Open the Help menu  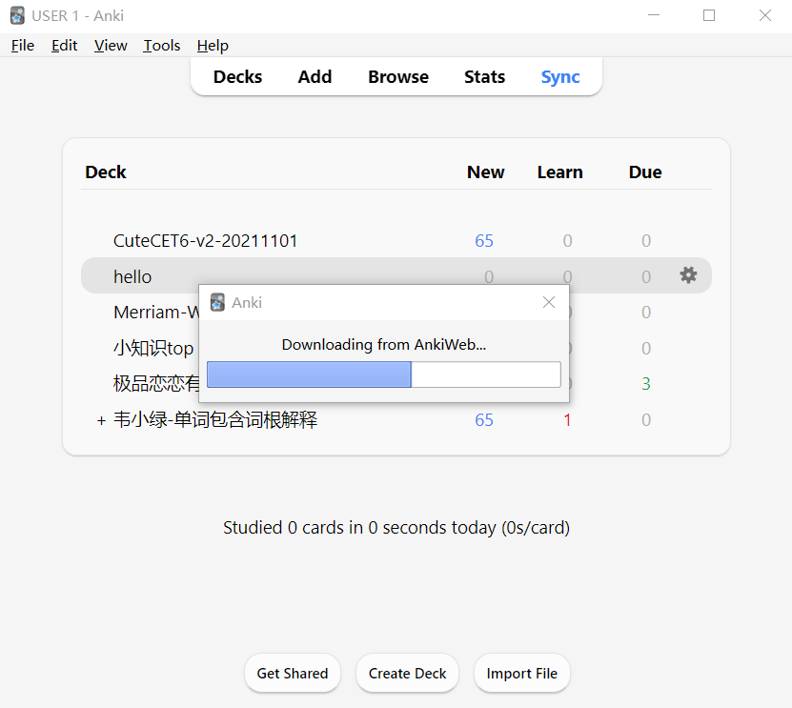point(213,46)
